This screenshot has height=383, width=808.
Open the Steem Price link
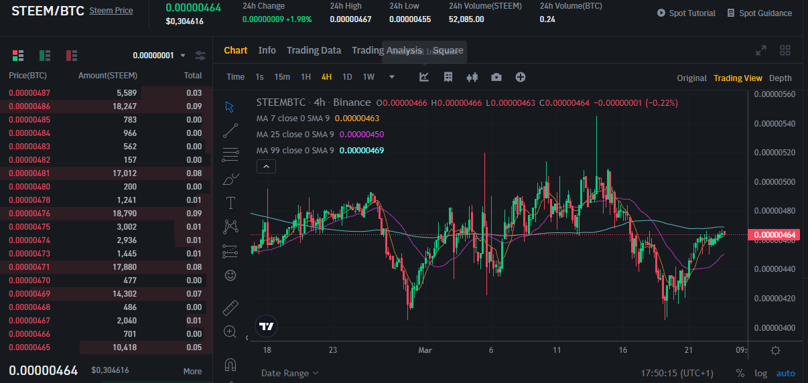coord(111,11)
